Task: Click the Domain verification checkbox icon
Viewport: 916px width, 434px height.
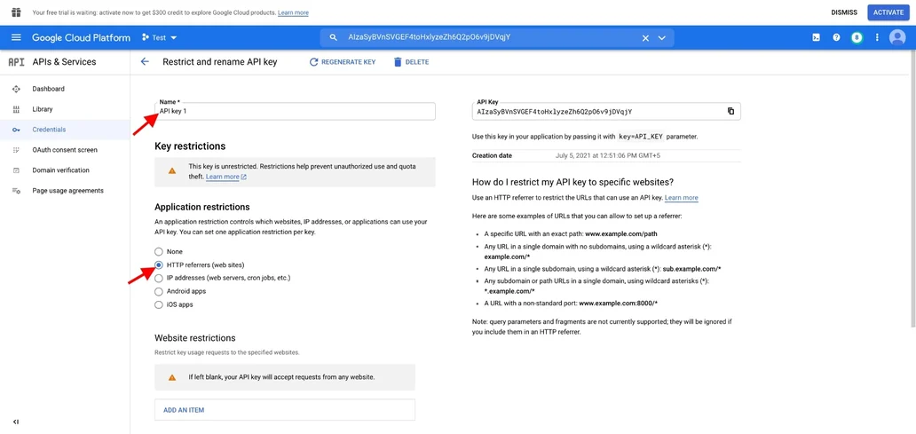Action: [16, 170]
